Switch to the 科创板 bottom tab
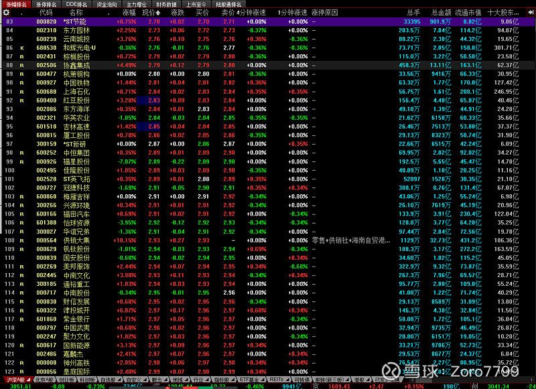Screen dimensions: 536x389 (86, 380)
